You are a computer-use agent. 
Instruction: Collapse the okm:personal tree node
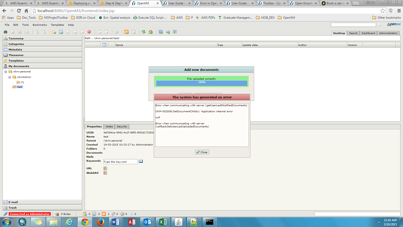tap(6, 72)
